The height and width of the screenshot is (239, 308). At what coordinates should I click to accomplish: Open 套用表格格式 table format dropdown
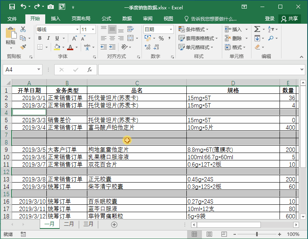[x=198, y=38]
